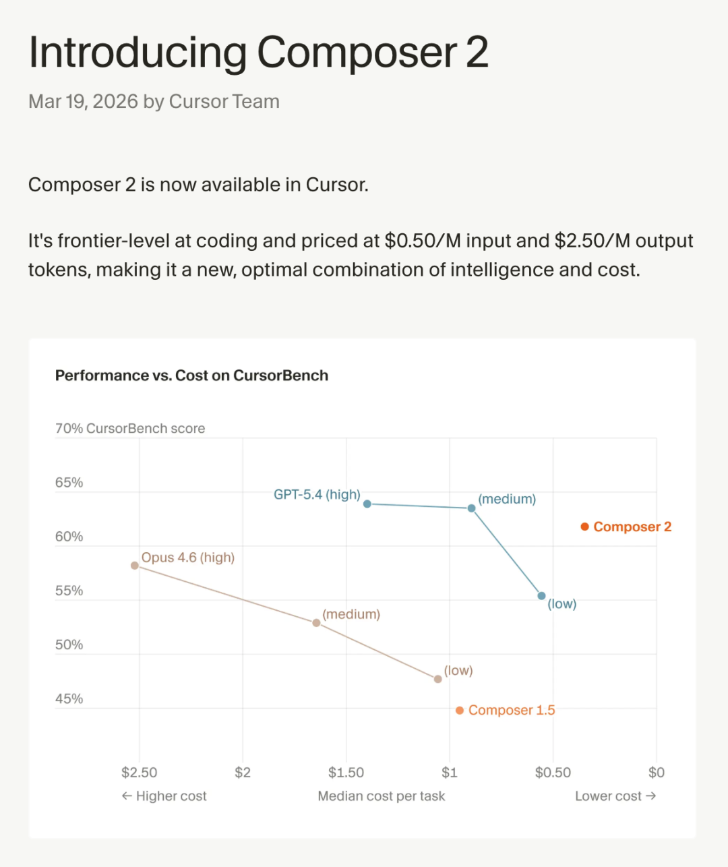The width and height of the screenshot is (728, 867).
Task: Click the orange Composer 2 data point
Action: point(585,527)
